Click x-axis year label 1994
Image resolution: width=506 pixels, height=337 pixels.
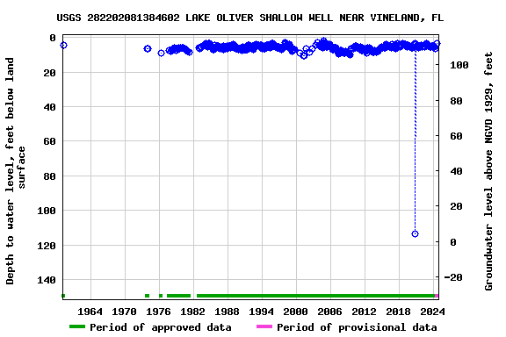tap(261, 312)
